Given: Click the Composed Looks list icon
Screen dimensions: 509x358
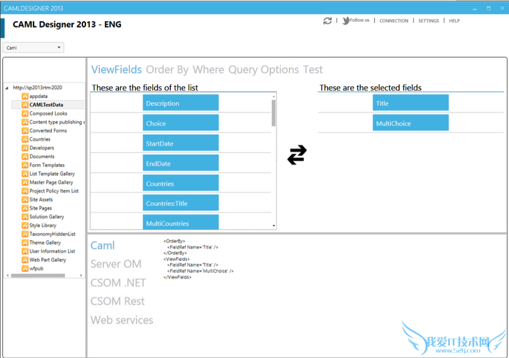Looking at the screenshot, I should pos(25,113).
